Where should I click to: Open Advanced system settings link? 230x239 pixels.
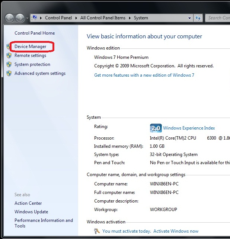point(40,73)
